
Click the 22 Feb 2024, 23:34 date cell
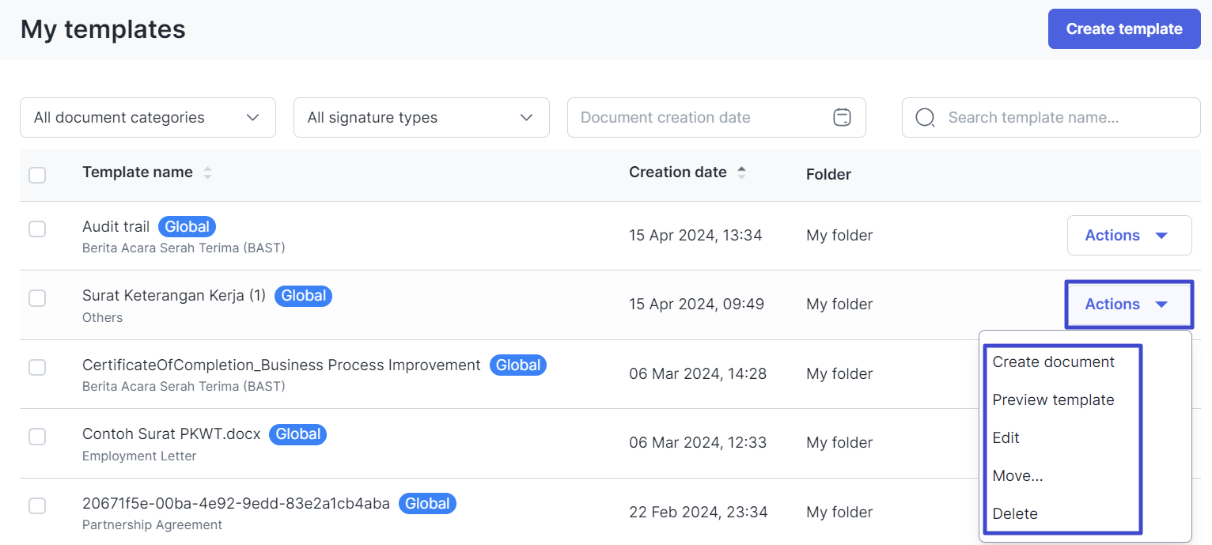click(699, 513)
